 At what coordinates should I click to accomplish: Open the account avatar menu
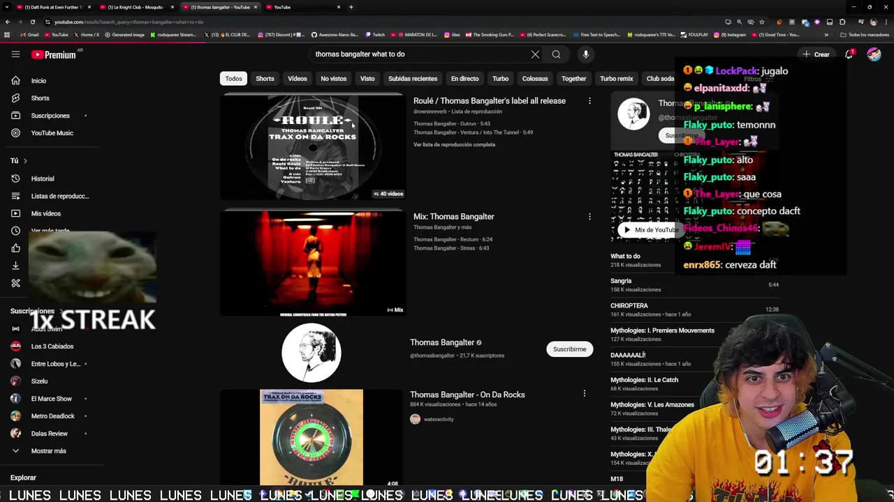(x=874, y=54)
